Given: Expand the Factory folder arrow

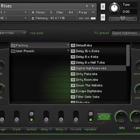Looking at the screenshot, I should (x=68, y=45).
